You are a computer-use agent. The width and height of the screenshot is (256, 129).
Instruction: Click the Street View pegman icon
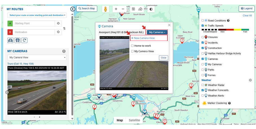[x=106, y=9]
